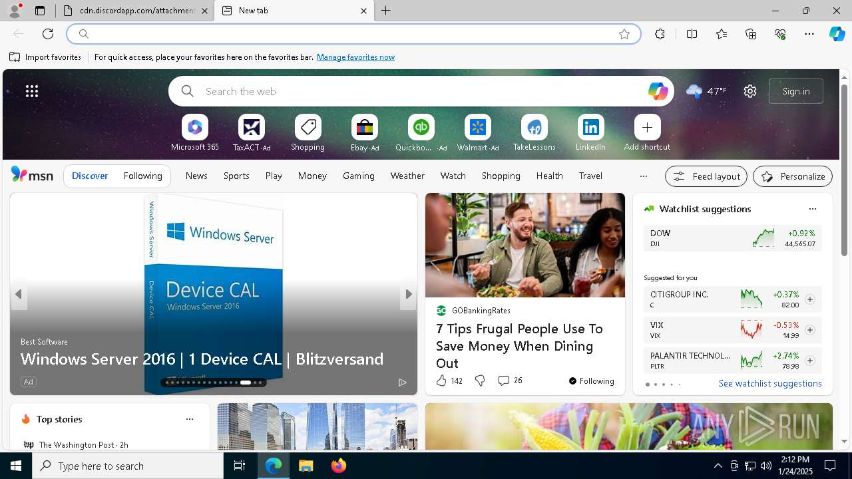Add Palantir Technologies to watchlist
Screen dimensions: 852x479
point(810,361)
